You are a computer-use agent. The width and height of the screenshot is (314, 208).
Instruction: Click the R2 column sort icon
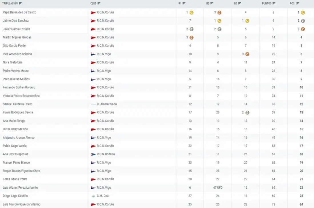[x=212, y=3]
